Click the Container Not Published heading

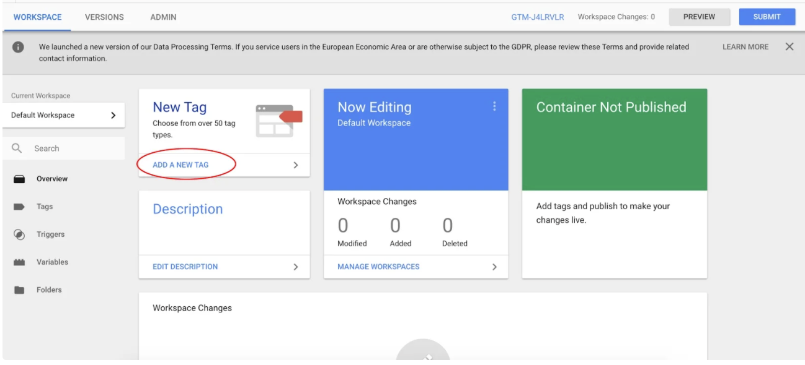tap(612, 107)
